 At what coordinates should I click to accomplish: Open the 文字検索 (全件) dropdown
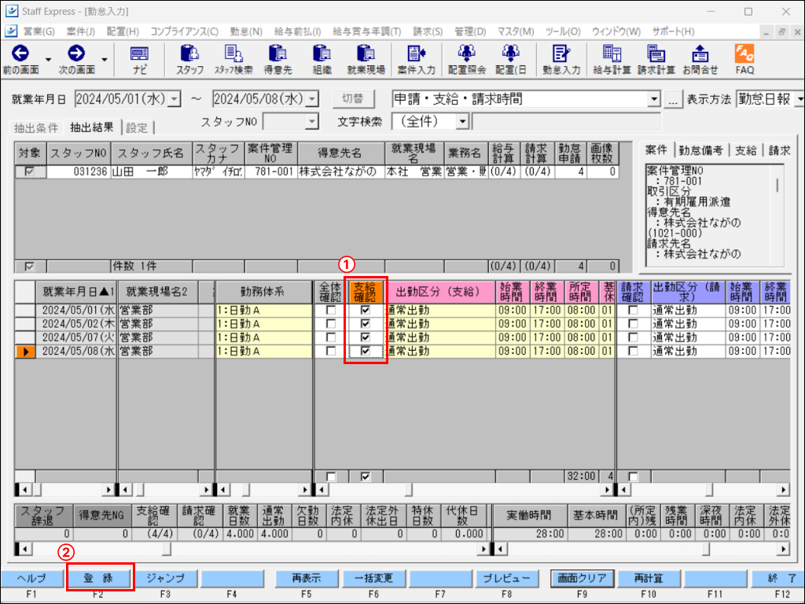coord(462,122)
